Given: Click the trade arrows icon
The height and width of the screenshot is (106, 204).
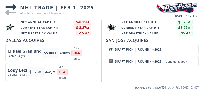Looking at the screenshot, I should pos(11,9).
